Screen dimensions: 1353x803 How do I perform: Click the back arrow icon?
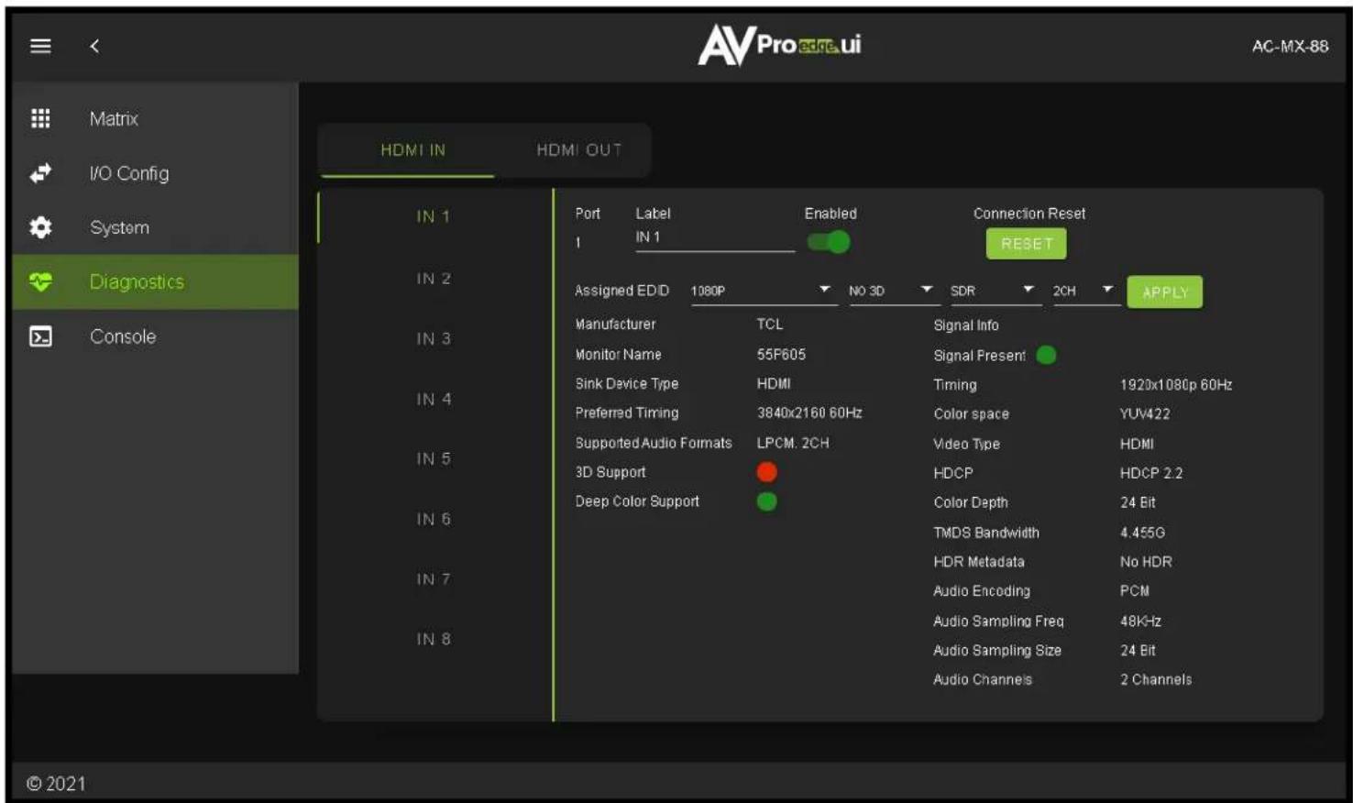(x=94, y=46)
